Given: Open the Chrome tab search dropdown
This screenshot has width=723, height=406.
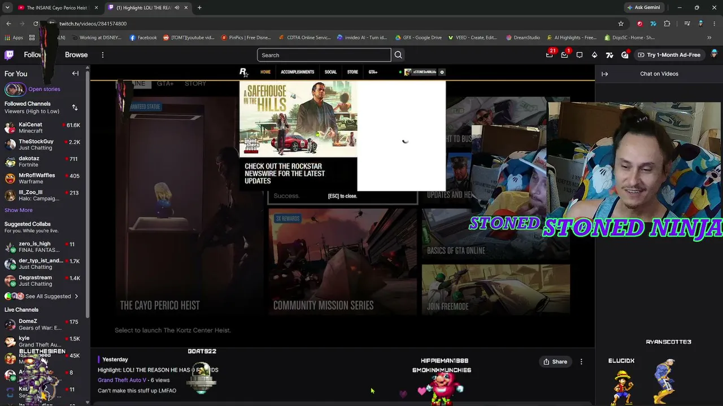Looking at the screenshot, I should tap(7, 8).
